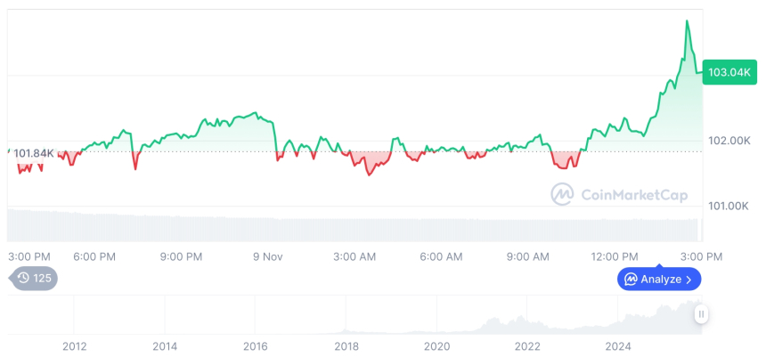Click the 12:00 PM time axis label
Viewport: 766px width, 357px height.
point(615,256)
